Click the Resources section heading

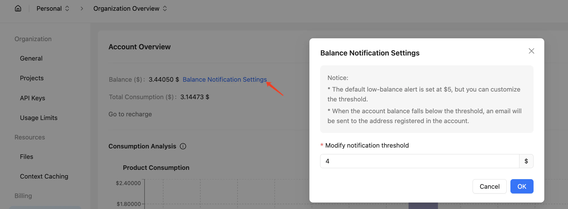click(x=30, y=137)
